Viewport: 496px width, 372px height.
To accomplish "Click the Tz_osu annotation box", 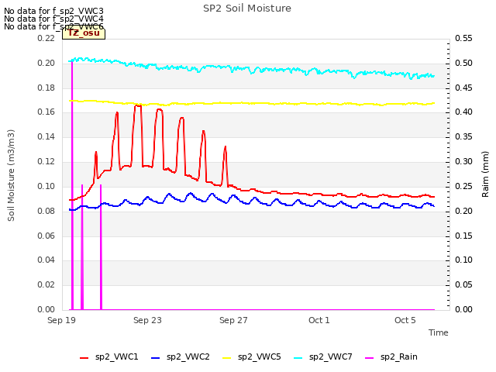I will 84,33.
